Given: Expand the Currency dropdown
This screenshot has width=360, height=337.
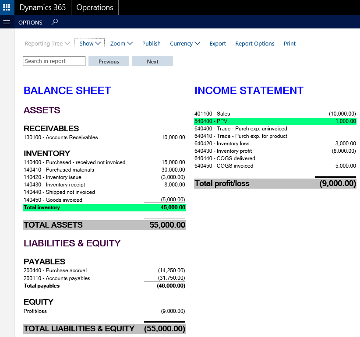Looking at the screenshot, I should [x=185, y=43].
